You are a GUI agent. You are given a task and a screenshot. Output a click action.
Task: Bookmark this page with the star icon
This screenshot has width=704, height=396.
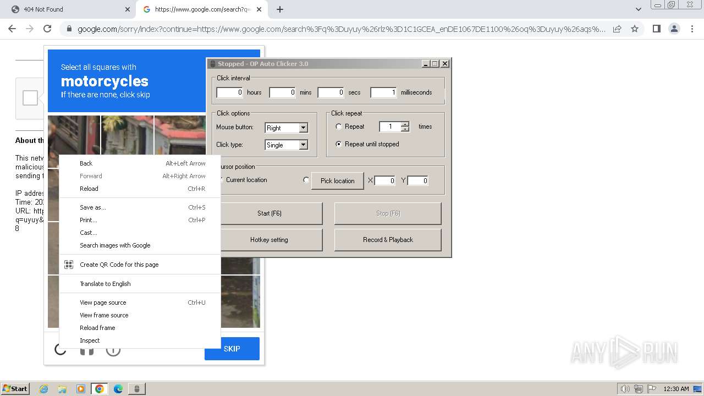(635, 29)
